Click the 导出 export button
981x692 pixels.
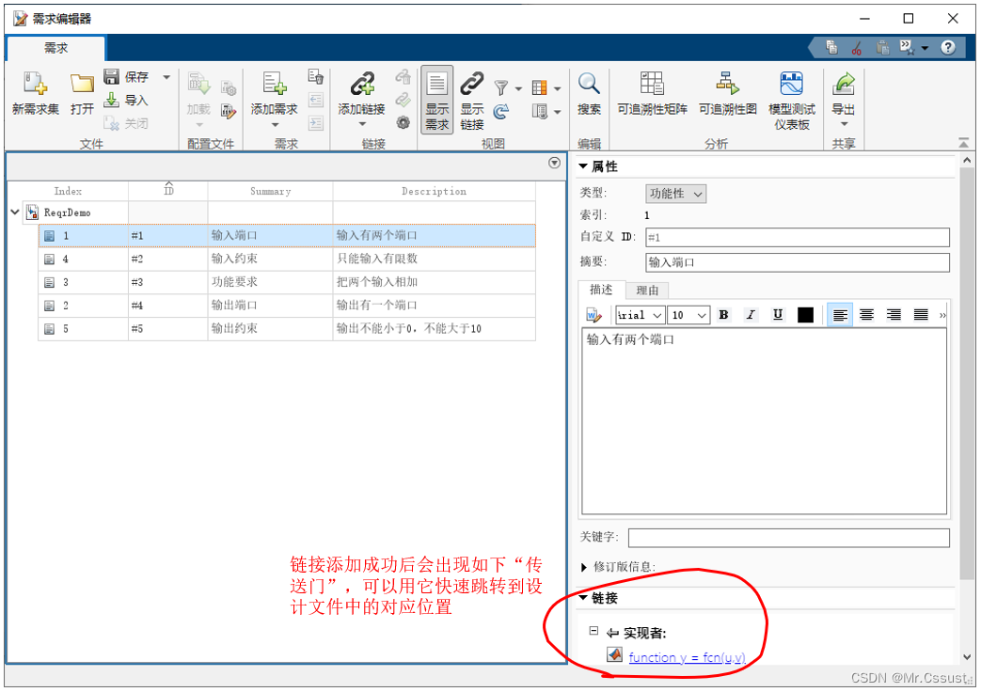click(844, 94)
